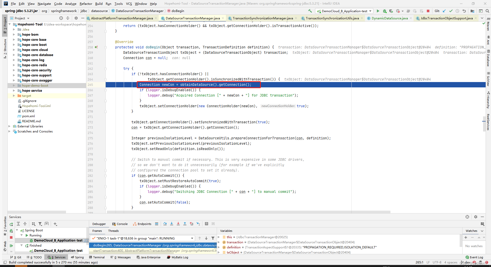
Task: Click Step Into debugger icon
Action: (172, 224)
